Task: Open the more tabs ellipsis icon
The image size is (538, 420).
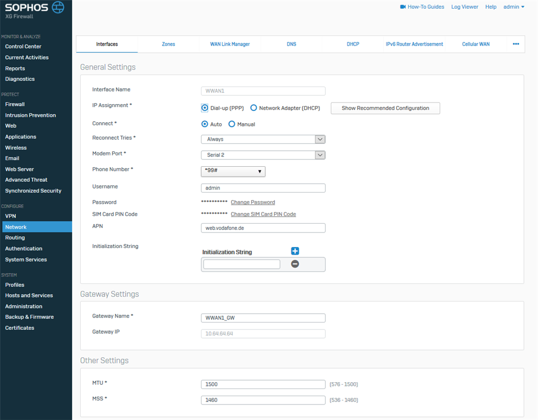Action: [516, 44]
